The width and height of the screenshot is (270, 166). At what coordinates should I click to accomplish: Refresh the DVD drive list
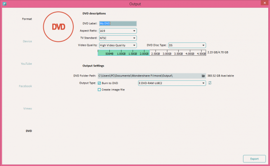pos(210,83)
